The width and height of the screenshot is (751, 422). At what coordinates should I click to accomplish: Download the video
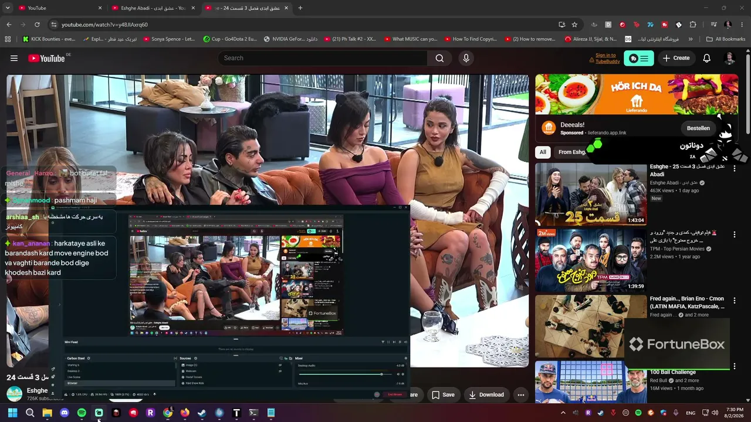[x=486, y=394]
